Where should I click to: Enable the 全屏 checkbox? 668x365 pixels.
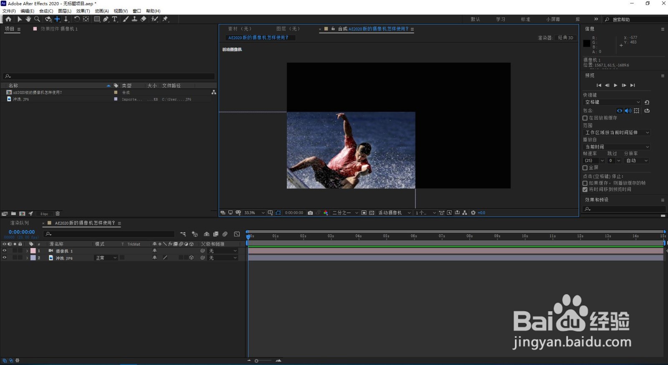point(585,167)
